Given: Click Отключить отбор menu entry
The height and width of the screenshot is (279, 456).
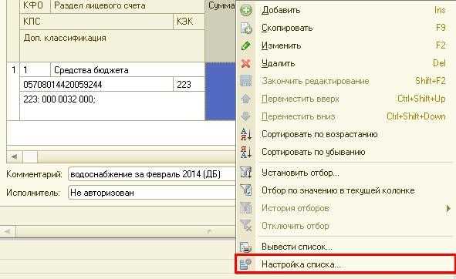Looking at the screenshot, I should tap(345, 226).
